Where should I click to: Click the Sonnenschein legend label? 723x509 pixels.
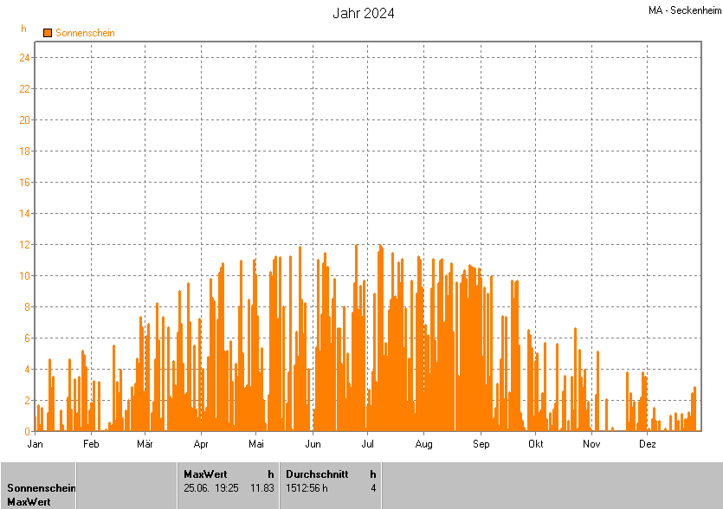[x=85, y=33]
